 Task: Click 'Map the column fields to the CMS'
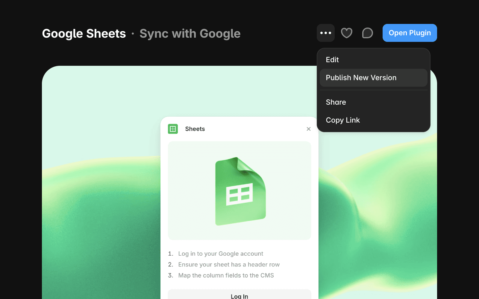pos(226,275)
